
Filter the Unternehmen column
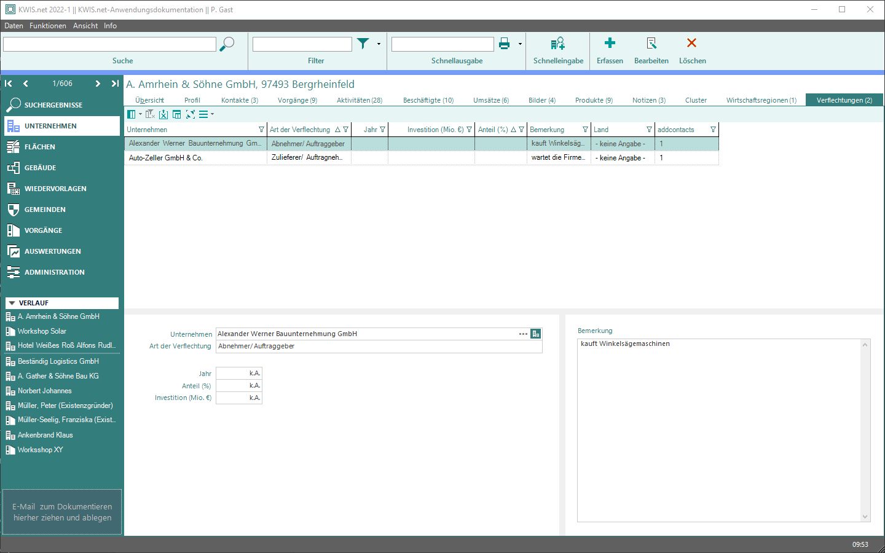[x=261, y=130]
